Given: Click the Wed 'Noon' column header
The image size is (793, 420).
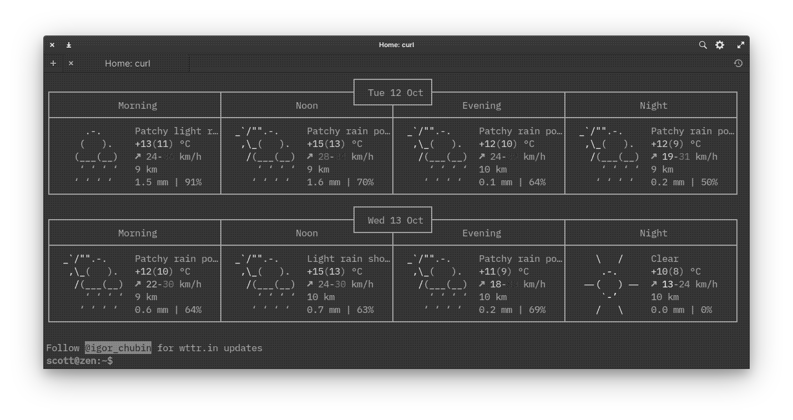Looking at the screenshot, I should (307, 233).
